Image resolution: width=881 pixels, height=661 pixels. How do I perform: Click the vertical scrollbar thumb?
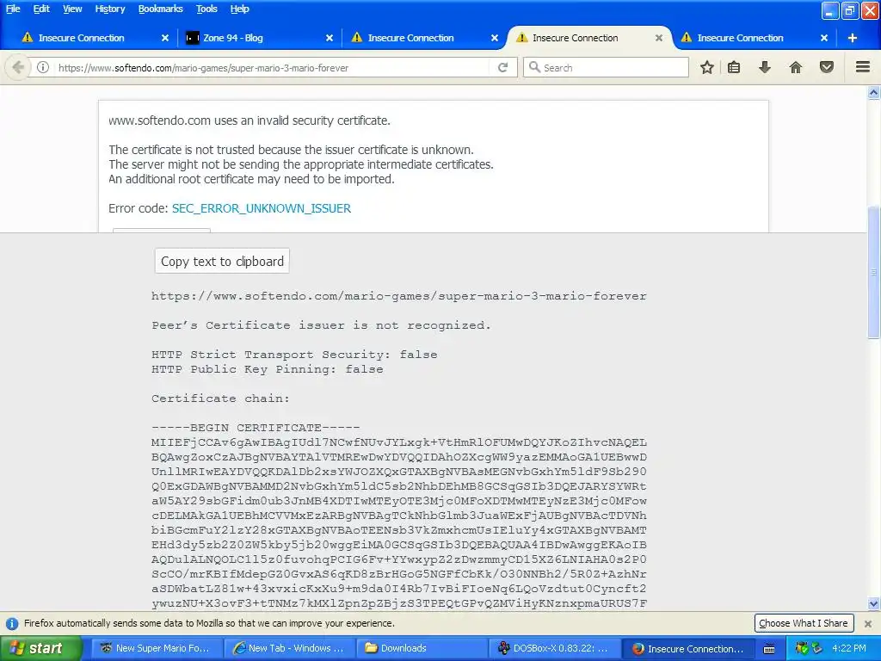point(874,273)
